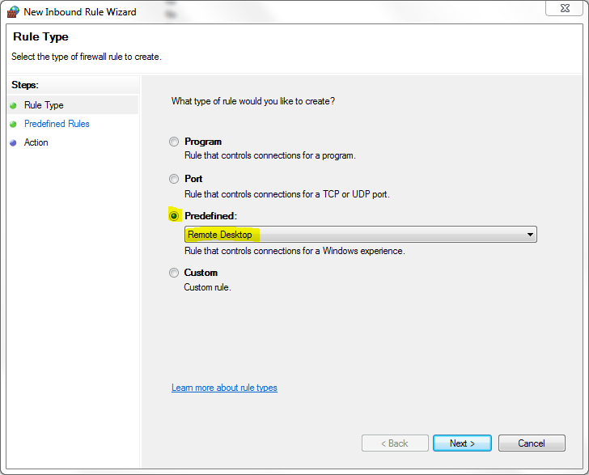The width and height of the screenshot is (589, 475).
Task: Open the Predefined Rules step
Action: (57, 124)
